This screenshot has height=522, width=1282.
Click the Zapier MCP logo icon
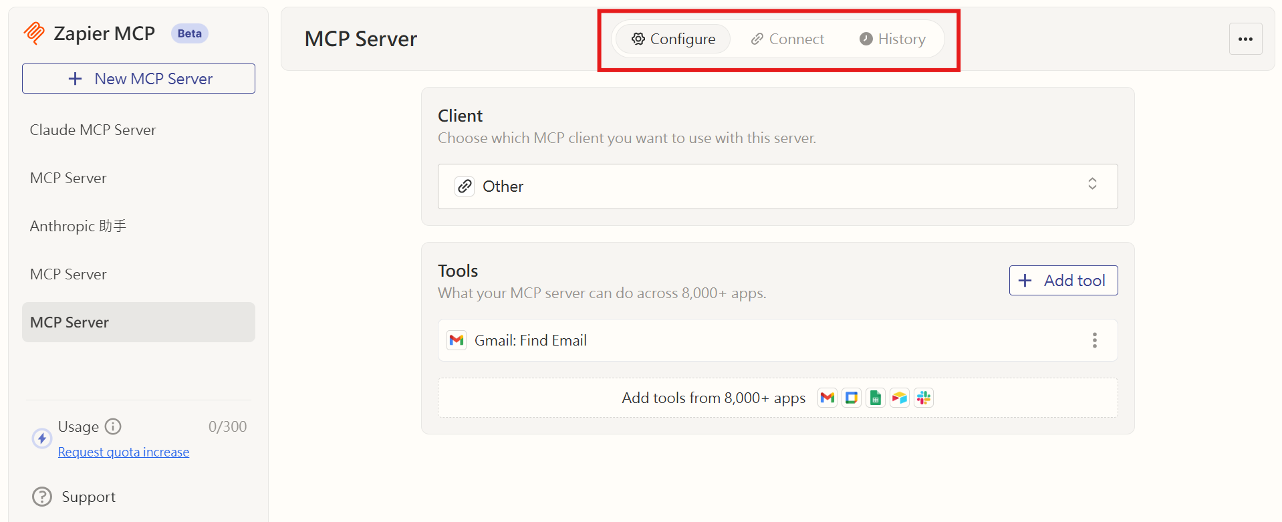point(34,33)
